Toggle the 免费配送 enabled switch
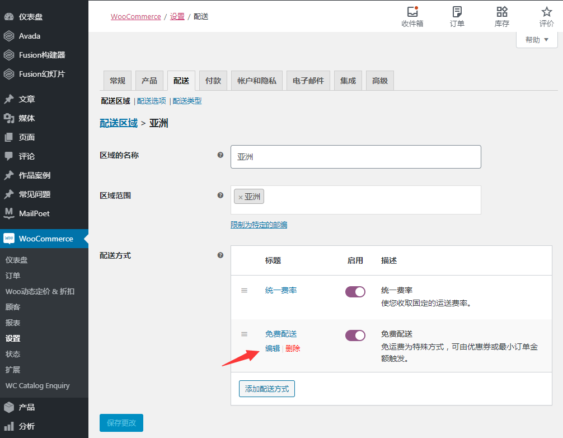 click(x=355, y=336)
